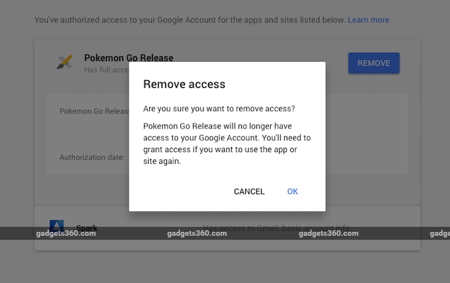
Task: Select the Pokemon Go Release heading
Action: (x=129, y=58)
